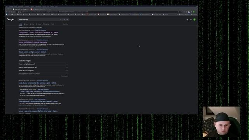Screen dimensions: 249x140
Task: Select the Videos results tab
Action: point(39,24)
